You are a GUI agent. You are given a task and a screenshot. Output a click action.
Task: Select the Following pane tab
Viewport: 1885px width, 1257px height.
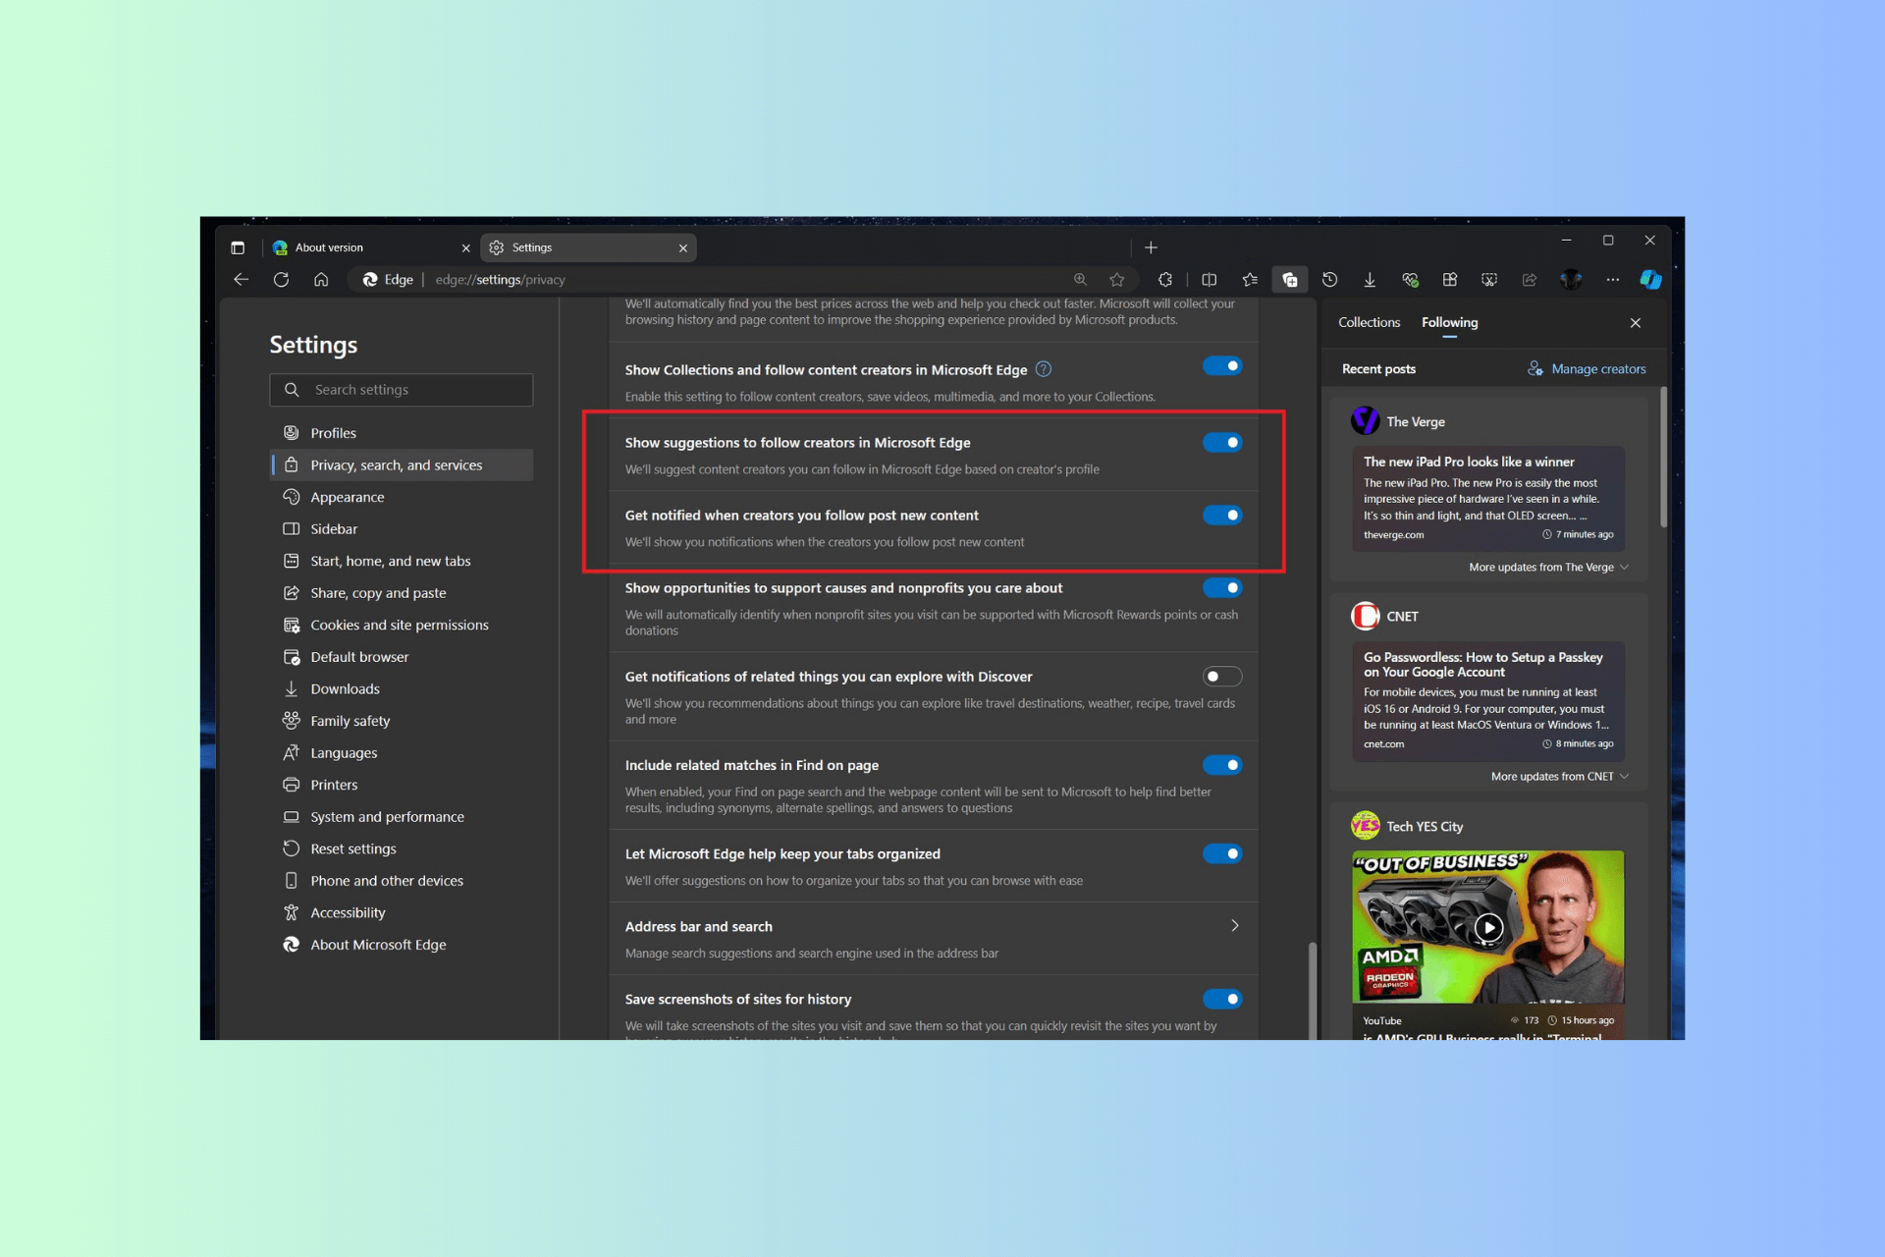(x=1449, y=323)
